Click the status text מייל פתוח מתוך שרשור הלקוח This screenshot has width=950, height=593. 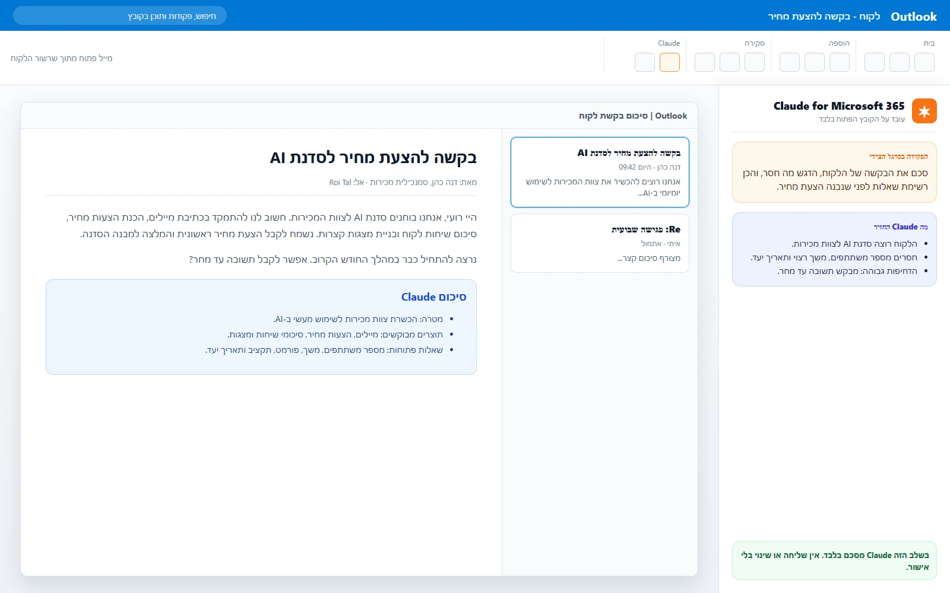coord(62,58)
